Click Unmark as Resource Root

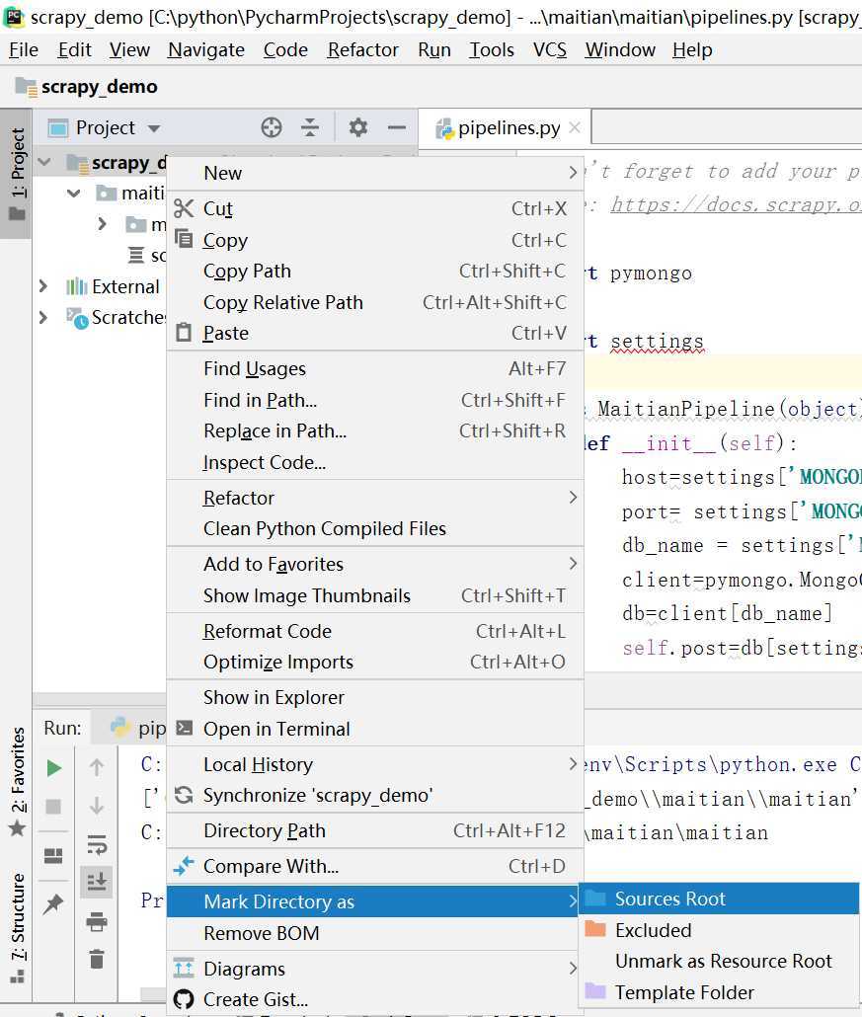pyautogui.click(x=719, y=962)
